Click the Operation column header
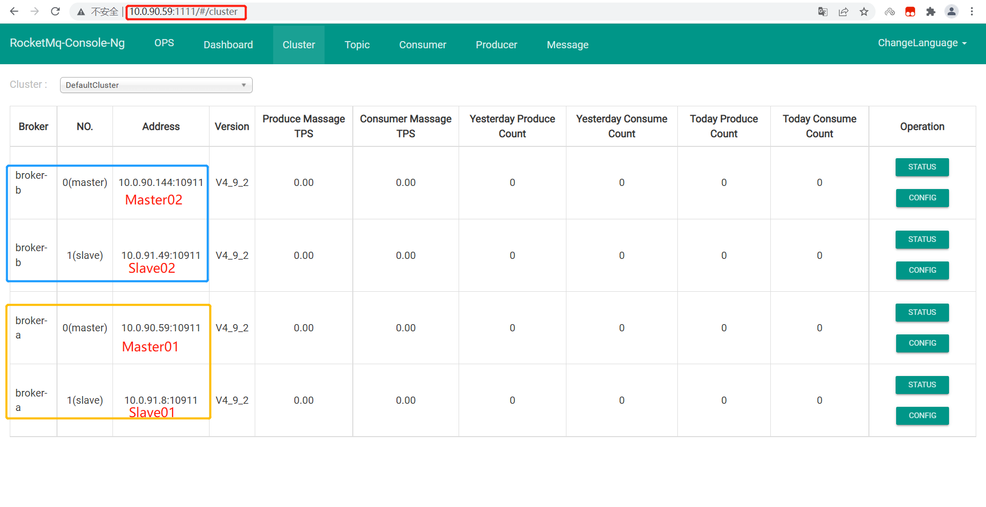 922,126
